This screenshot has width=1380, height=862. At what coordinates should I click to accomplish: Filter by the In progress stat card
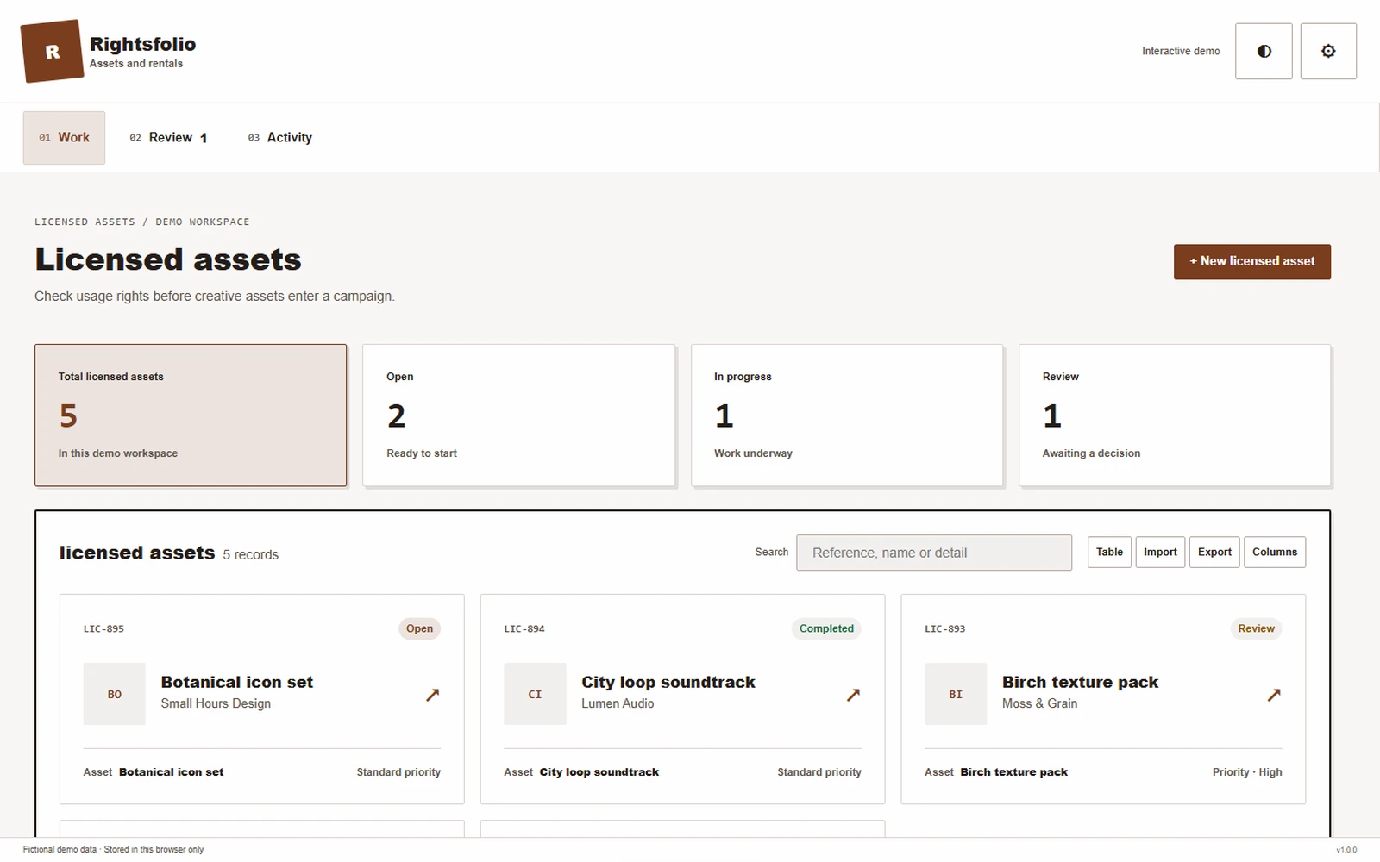click(x=847, y=415)
